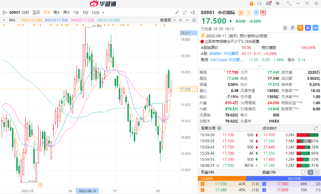Select 日K daily candlestick tab
This screenshot has width=321, height=194.
[x=47, y=12]
